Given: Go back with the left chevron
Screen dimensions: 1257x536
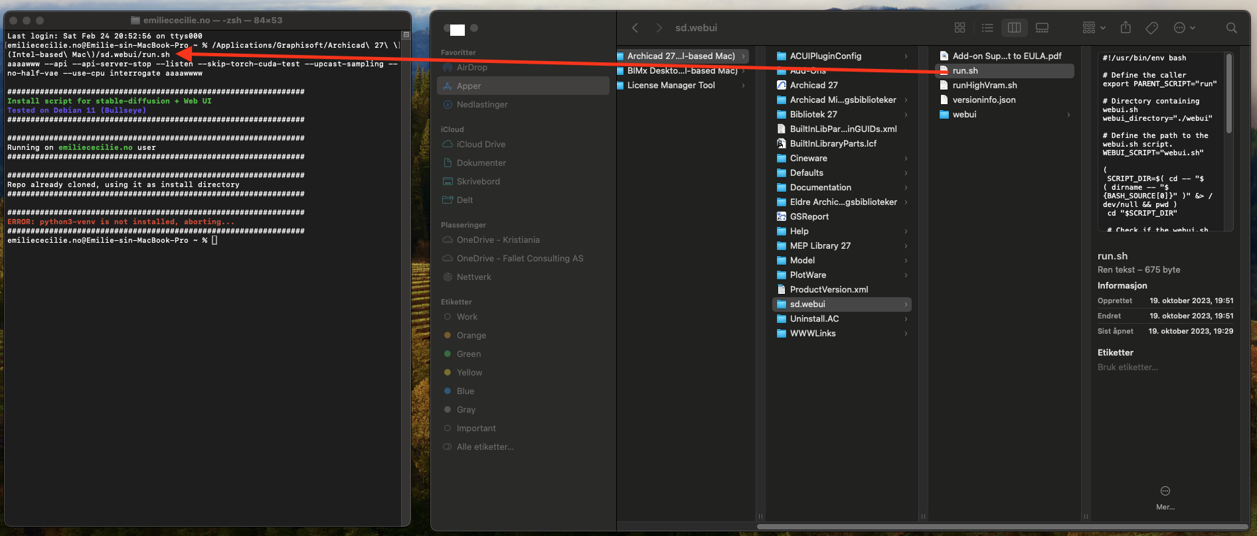Looking at the screenshot, I should click(x=635, y=28).
